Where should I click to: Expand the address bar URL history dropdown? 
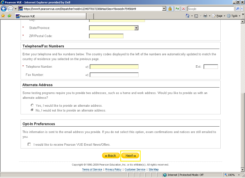164,8
